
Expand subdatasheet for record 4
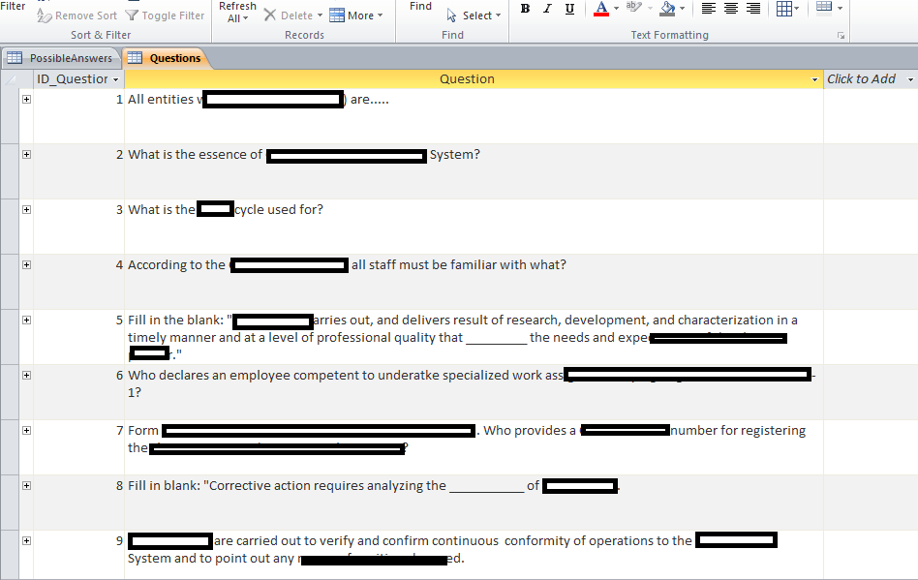click(26, 264)
